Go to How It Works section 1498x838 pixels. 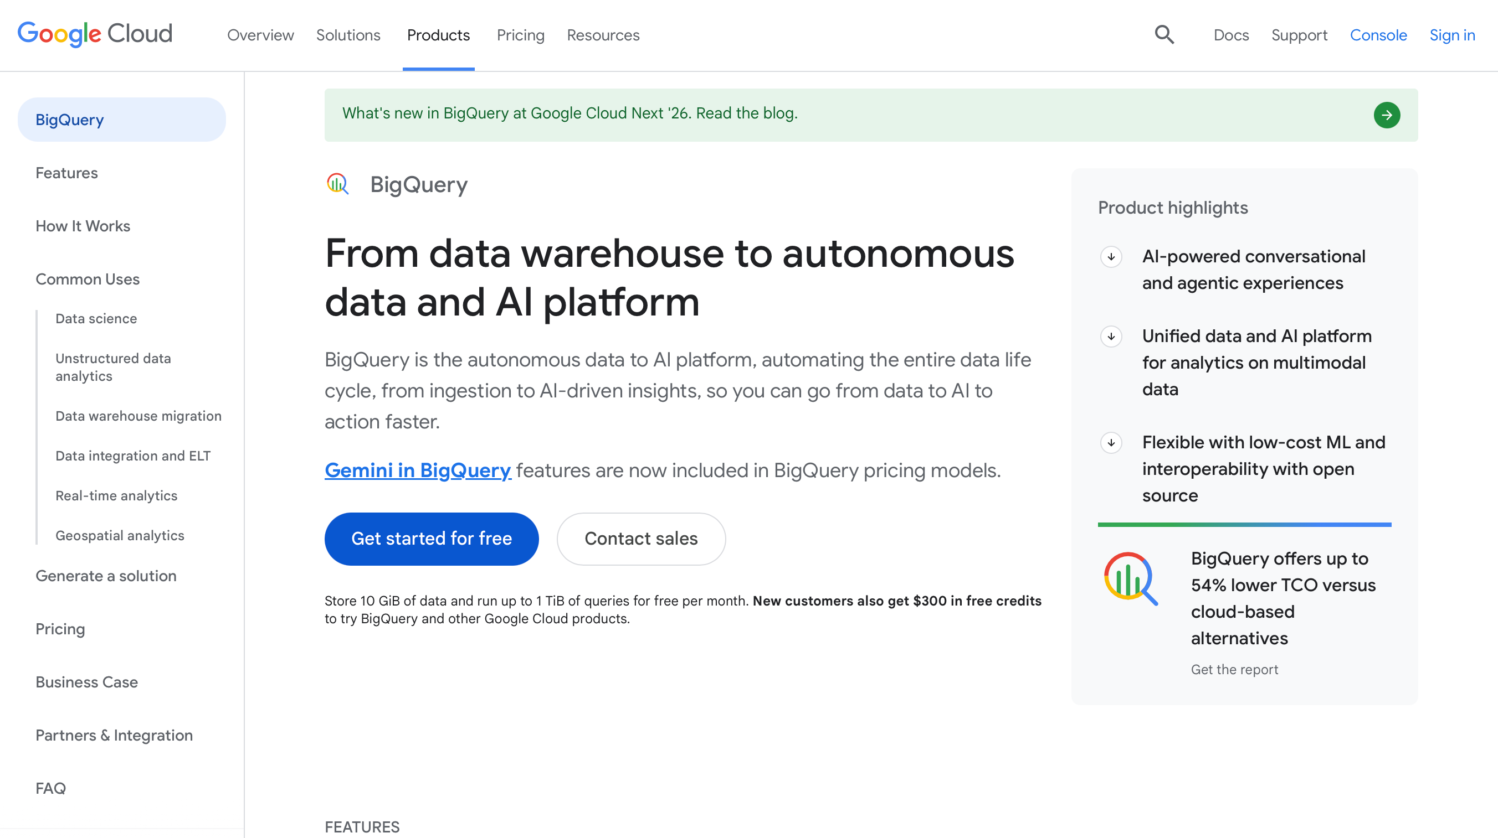[83, 226]
